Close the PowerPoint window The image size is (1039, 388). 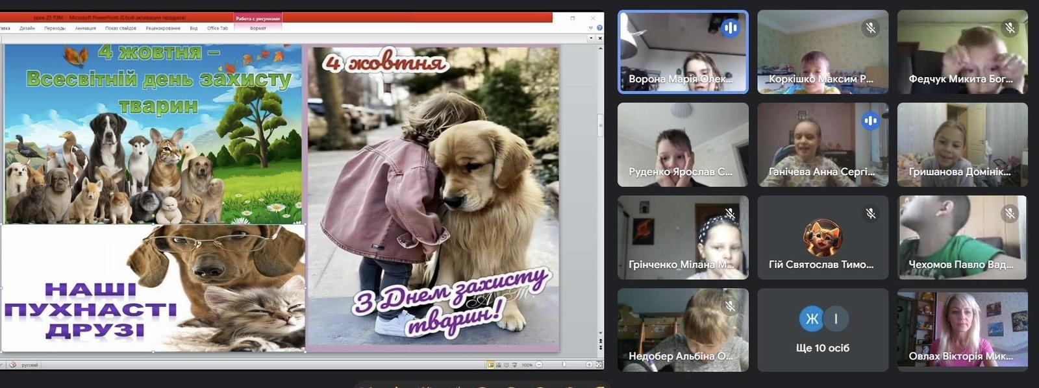(x=594, y=18)
